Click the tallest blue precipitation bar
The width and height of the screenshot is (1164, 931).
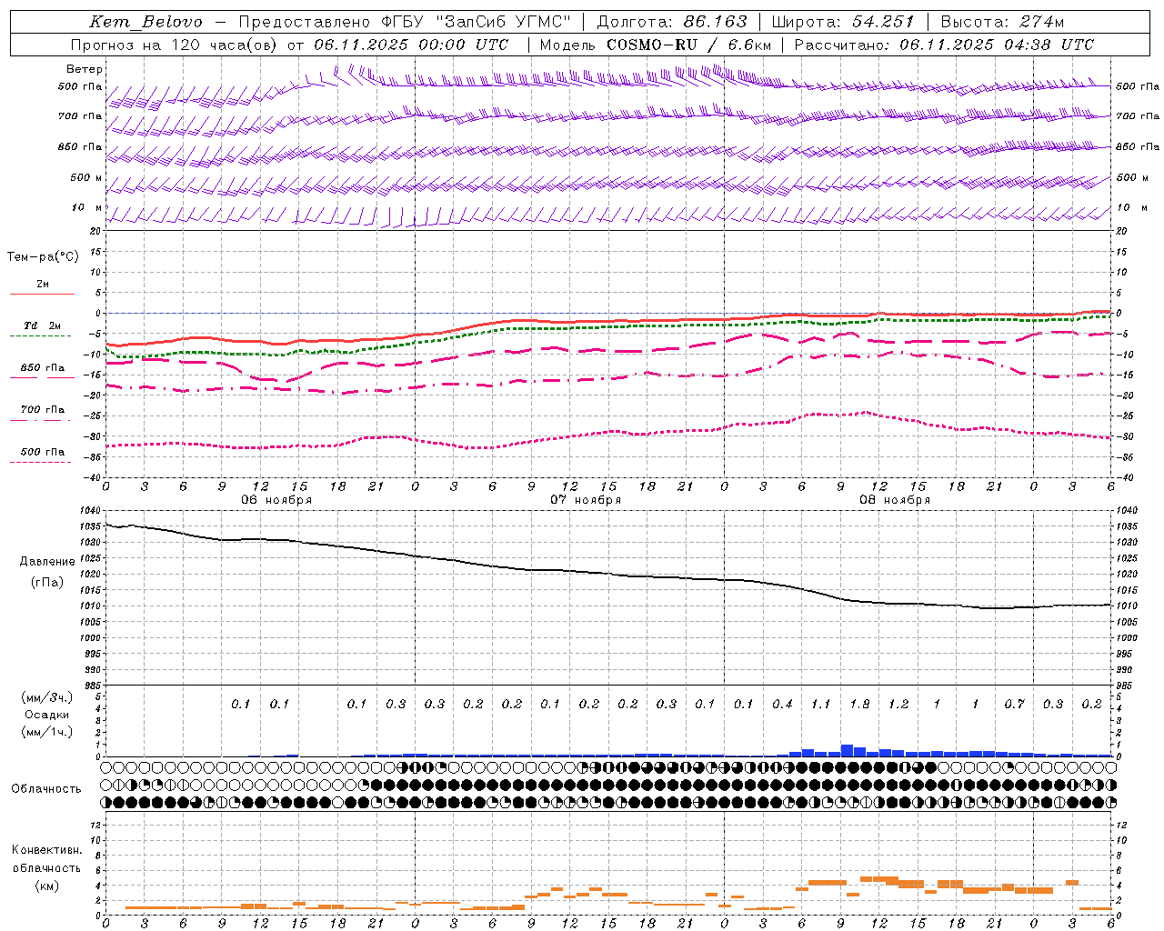[847, 750]
